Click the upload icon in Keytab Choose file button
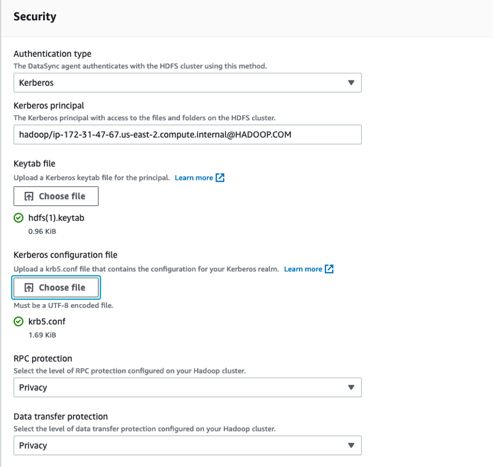This screenshot has width=493, height=467. 29,196
